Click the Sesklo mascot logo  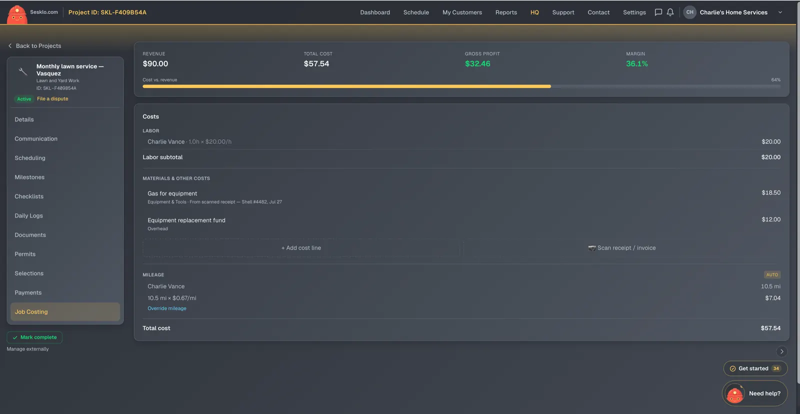click(x=17, y=14)
